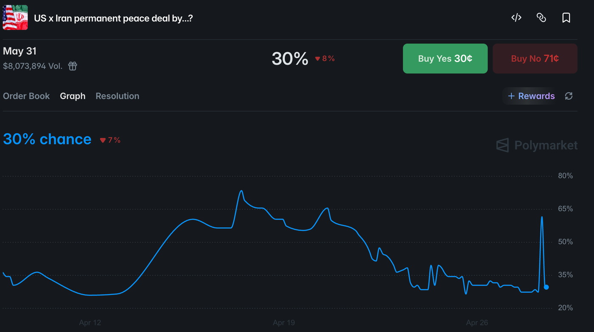The width and height of the screenshot is (594, 332).
Task: Click the Apr 12 date axis label
Action: pos(90,323)
